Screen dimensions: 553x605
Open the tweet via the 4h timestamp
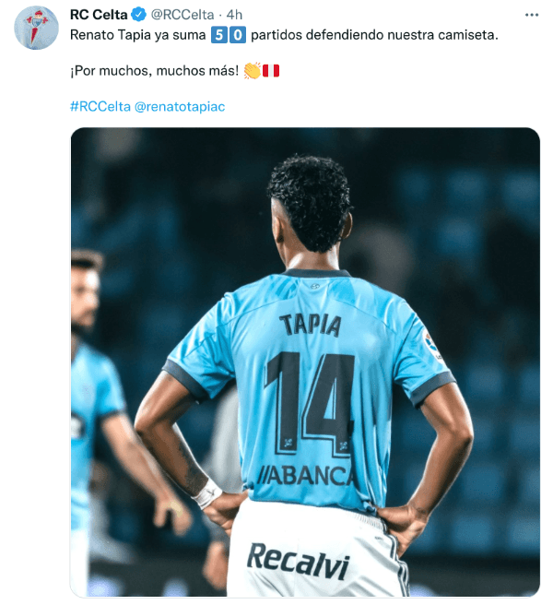coord(234,15)
